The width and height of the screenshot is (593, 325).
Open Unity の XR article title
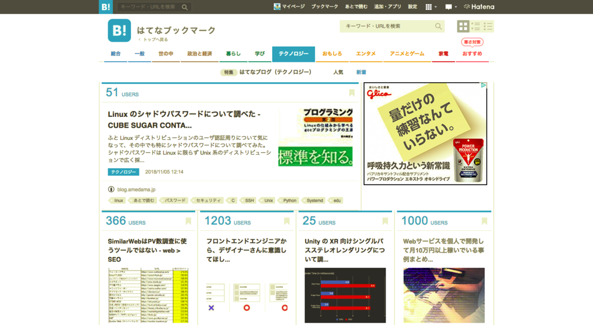[x=345, y=250]
